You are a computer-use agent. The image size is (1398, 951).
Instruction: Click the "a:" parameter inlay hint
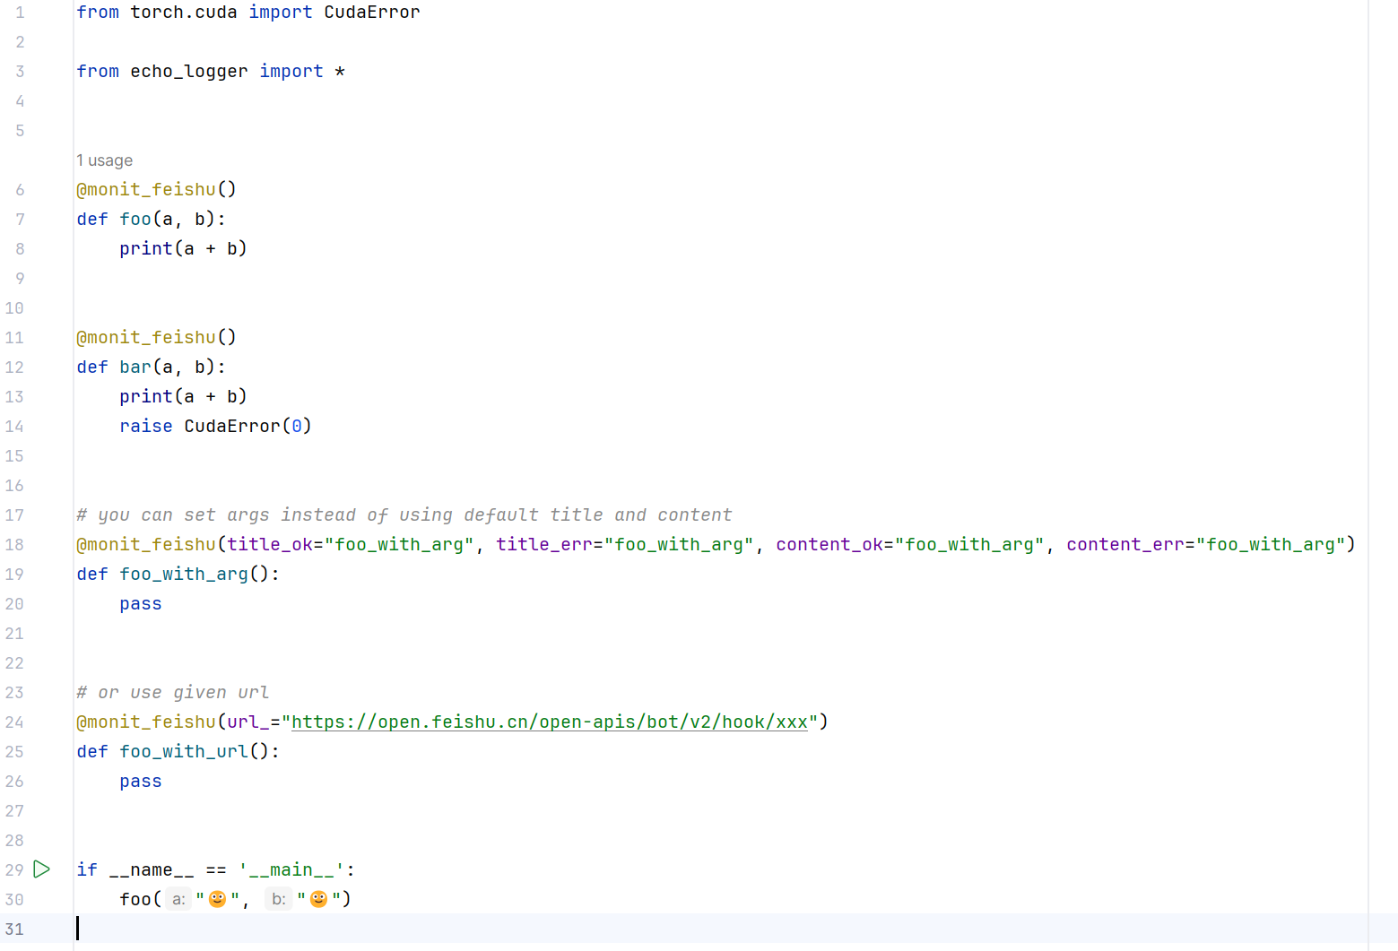click(178, 899)
